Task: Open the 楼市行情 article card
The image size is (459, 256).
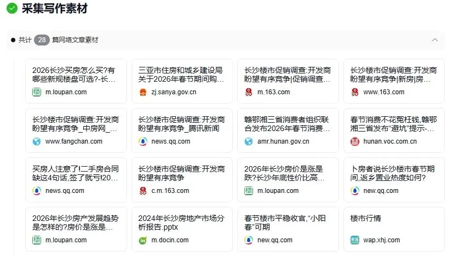Action: [394, 229]
